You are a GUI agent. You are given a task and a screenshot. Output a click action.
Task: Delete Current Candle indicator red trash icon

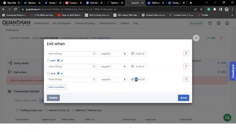tap(221, 38)
